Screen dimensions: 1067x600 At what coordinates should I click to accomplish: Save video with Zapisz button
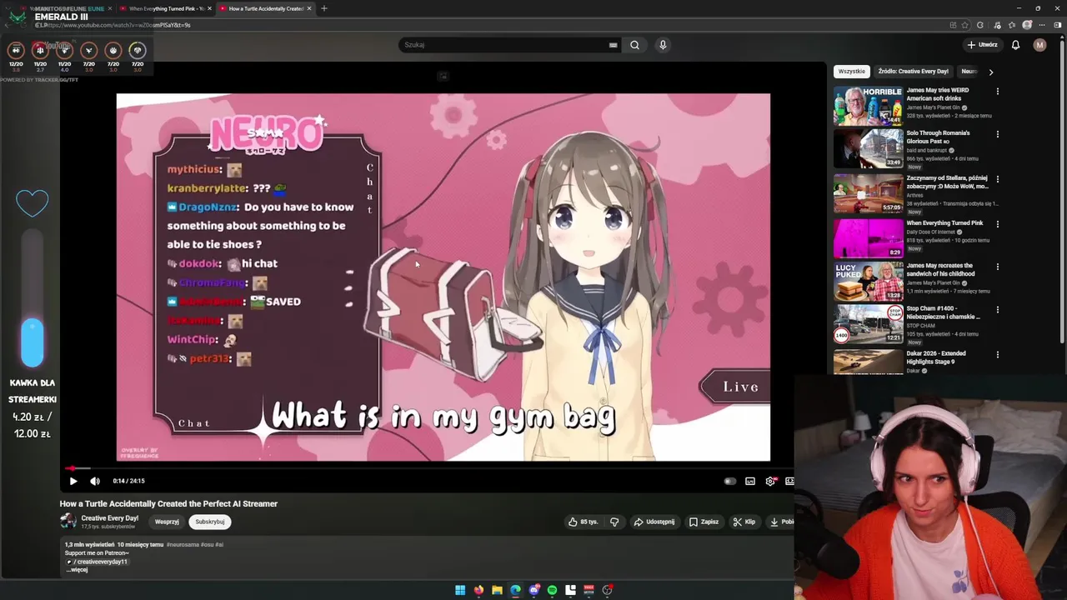pos(704,522)
